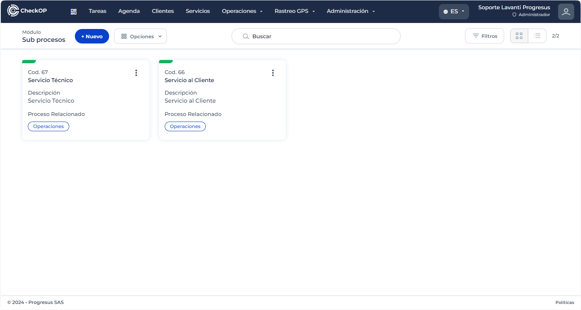Open the Políticas link in footer

coord(565,302)
